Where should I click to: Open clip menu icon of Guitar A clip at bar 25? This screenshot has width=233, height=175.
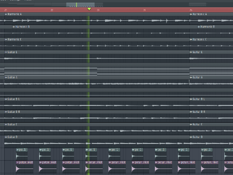[191, 77]
